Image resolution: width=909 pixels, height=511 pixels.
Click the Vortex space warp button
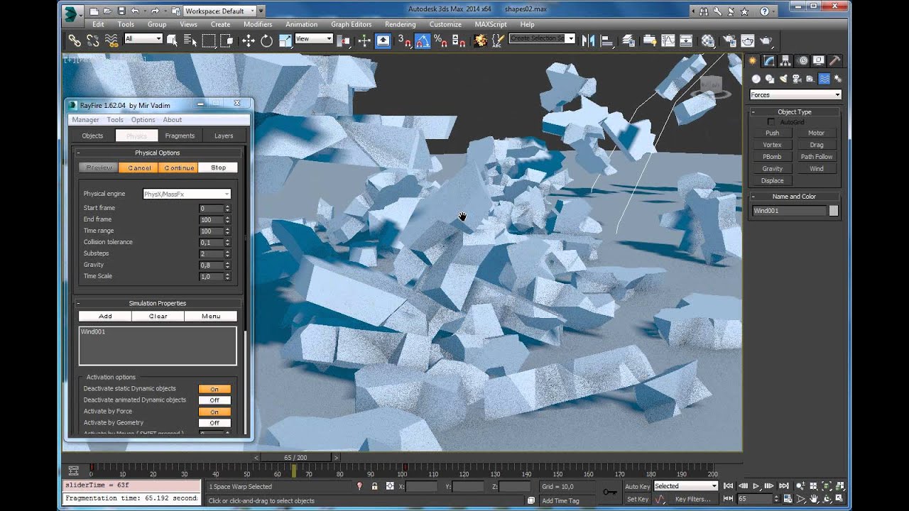(x=772, y=145)
